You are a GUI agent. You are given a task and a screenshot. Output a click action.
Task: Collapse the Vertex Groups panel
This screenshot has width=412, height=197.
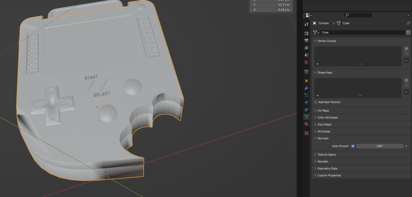point(315,41)
